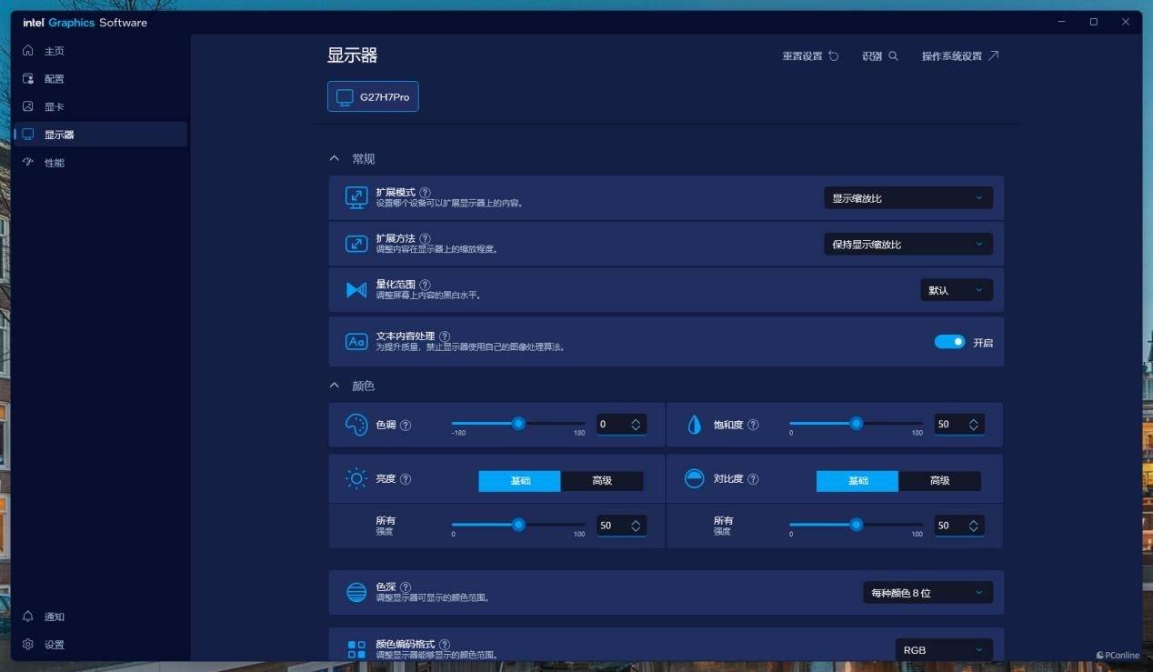Open the 扩展模式 dropdown showing 显示缩放比
Screen dimensions: 1153x672
[x=907, y=198]
